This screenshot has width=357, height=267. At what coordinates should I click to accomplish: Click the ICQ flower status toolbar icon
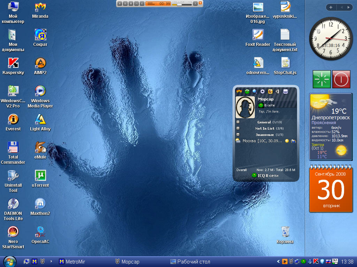point(247,91)
